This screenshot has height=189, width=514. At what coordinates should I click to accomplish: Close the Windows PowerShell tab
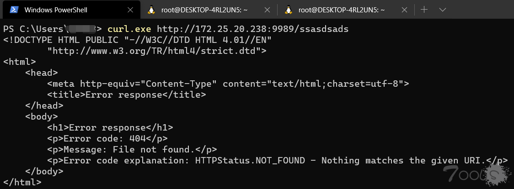(x=130, y=10)
